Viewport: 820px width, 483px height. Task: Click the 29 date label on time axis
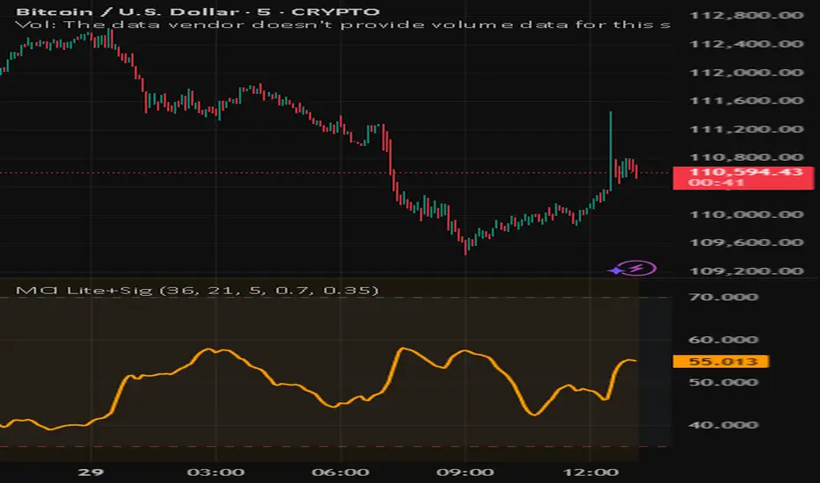pyautogui.click(x=91, y=472)
